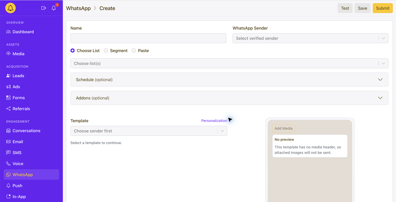
Task: Click the SMS chat bubble icon
Action: point(8,153)
